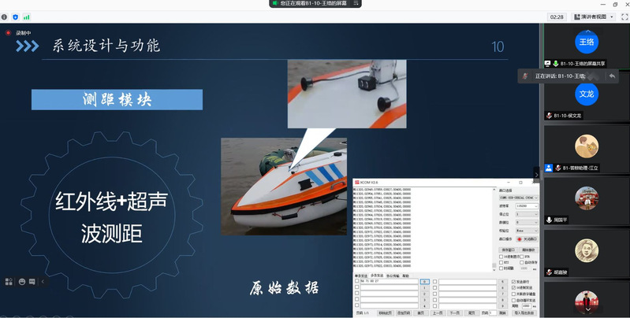
Task: Open the grid layout icon at bottom-left
Action: 9,282
